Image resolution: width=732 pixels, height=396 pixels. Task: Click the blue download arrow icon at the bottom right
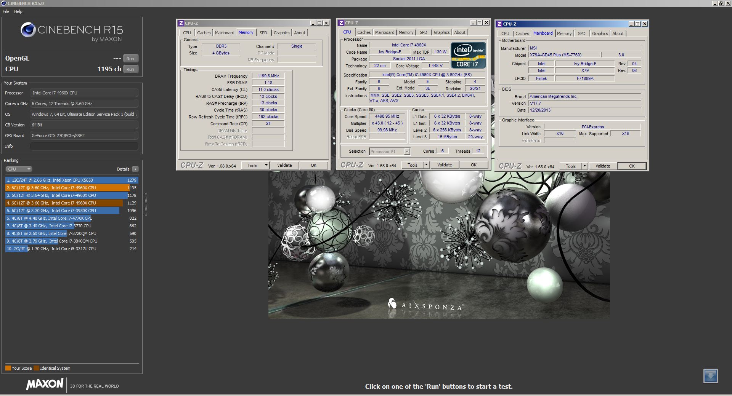[710, 376]
